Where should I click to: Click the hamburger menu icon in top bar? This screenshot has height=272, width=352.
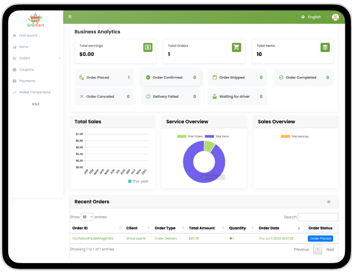click(70, 17)
